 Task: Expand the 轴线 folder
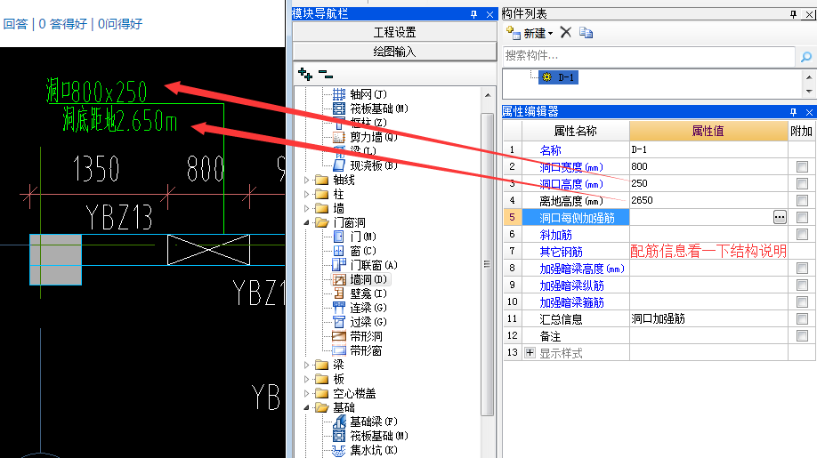[x=306, y=180]
